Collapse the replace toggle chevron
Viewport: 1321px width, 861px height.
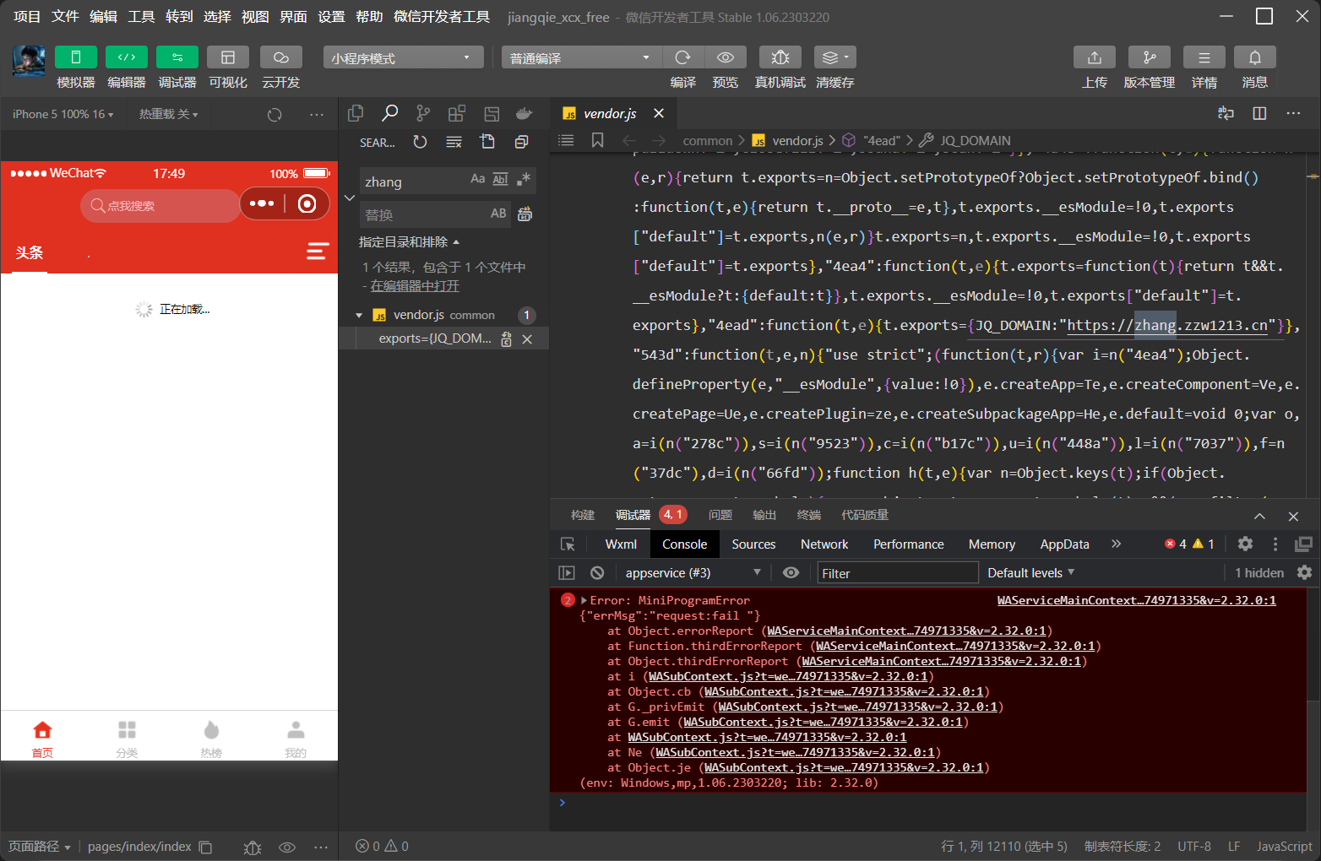350,198
